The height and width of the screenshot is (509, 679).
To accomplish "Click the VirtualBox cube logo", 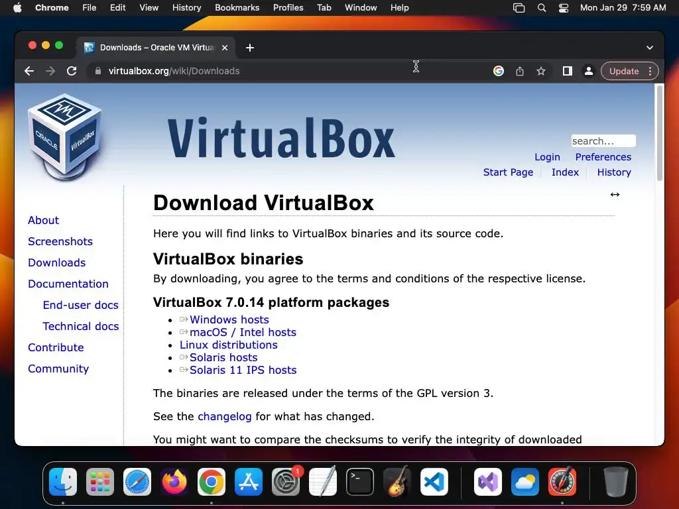I will pos(65,137).
